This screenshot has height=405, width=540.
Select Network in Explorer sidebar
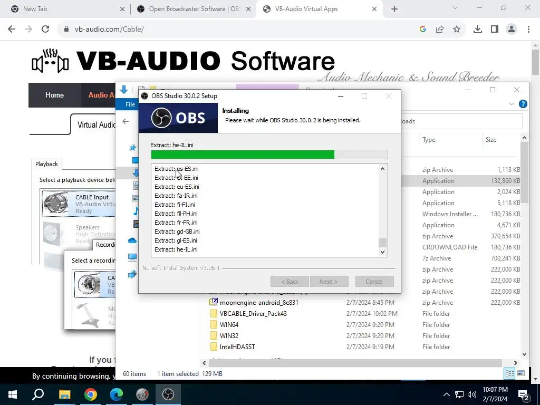tap(132, 274)
